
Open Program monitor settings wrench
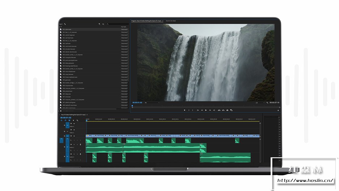267,103
